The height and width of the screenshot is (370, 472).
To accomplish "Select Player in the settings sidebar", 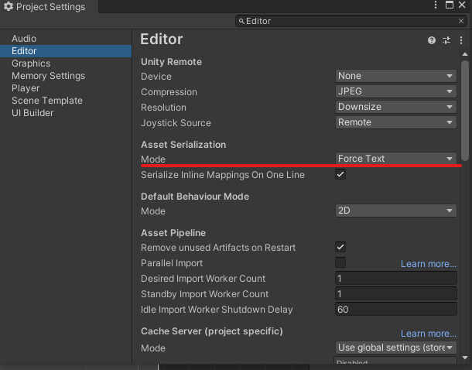I will coord(66,88).
